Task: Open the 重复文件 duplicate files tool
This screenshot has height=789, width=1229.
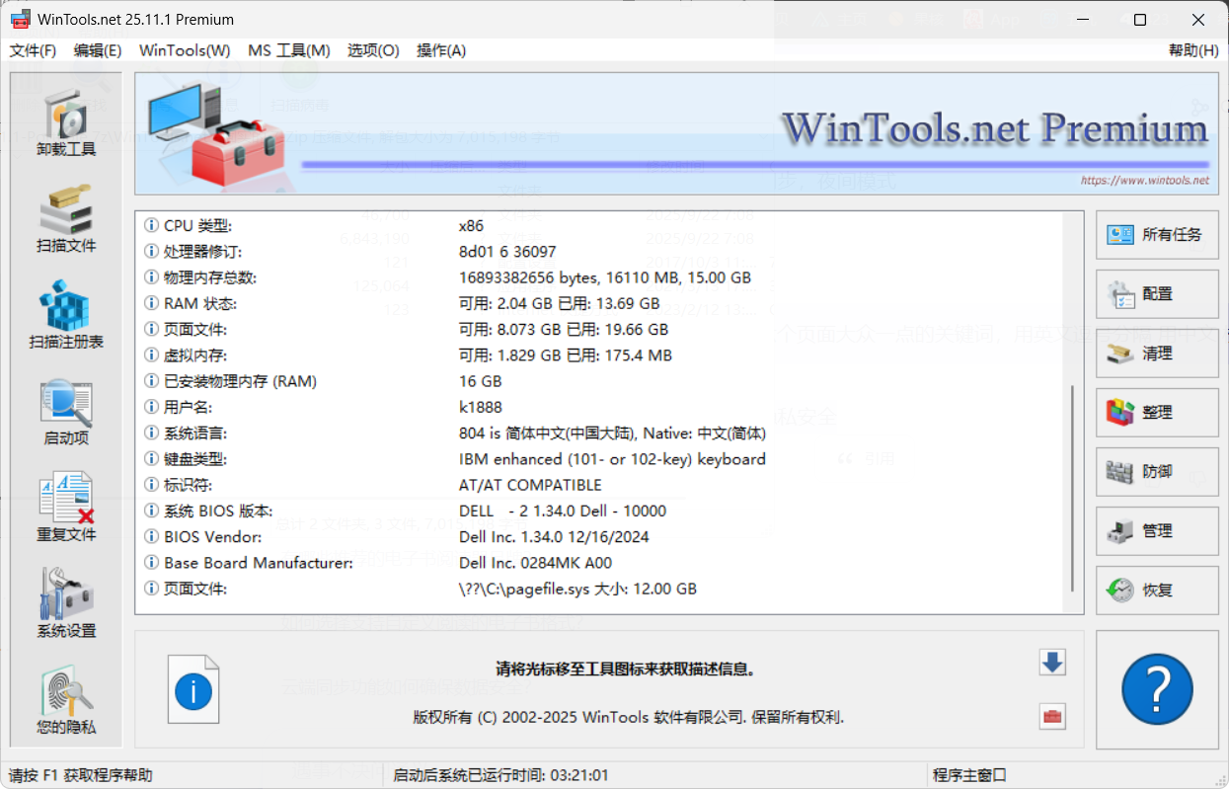Action: click(66, 508)
